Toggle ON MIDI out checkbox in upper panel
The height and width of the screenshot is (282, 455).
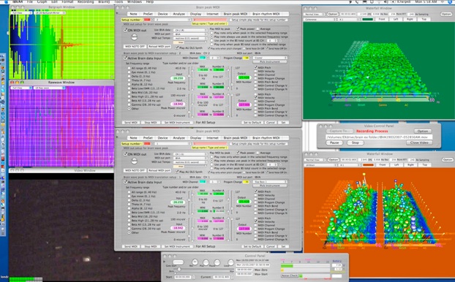125,30
